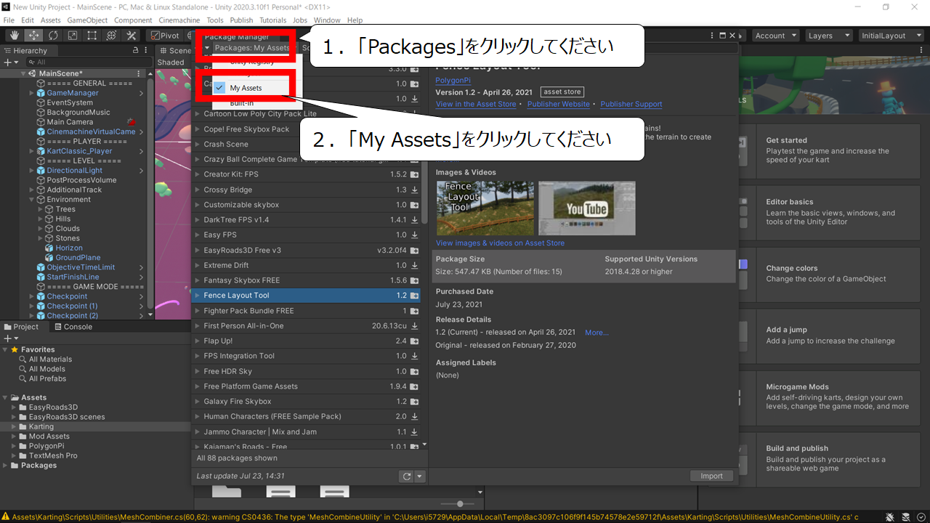Select the Rotate tool

(x=53, y=35)
